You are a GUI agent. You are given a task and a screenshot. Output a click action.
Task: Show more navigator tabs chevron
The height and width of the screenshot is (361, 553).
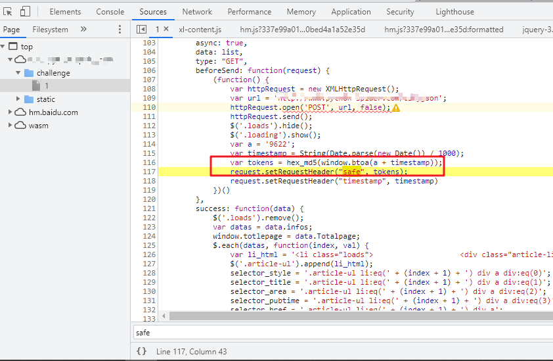(x=83, y=30)
